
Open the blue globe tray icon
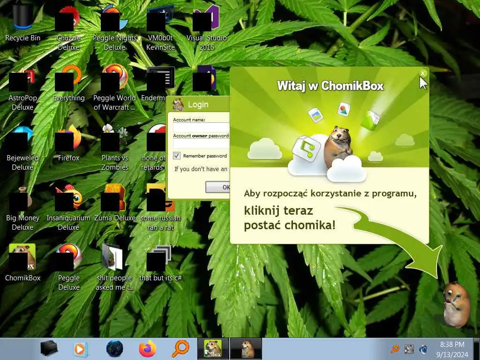click(x=423, y=349)
